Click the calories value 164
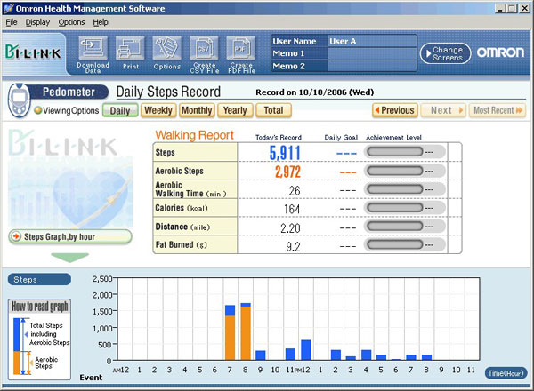This screenshot has height=391, width=534. point(292,209)
